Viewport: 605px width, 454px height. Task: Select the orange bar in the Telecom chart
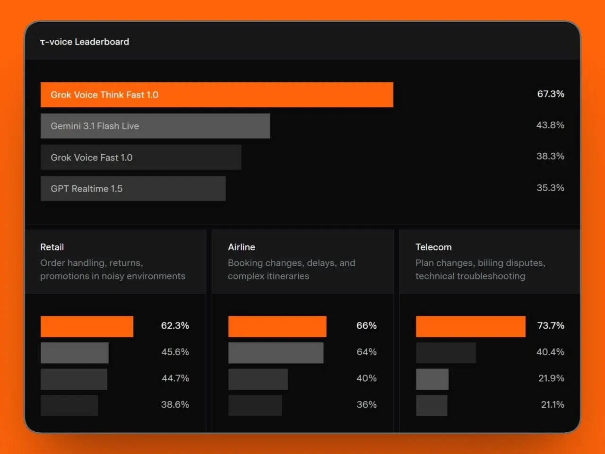pyautogui.click(x=471, y=326)
